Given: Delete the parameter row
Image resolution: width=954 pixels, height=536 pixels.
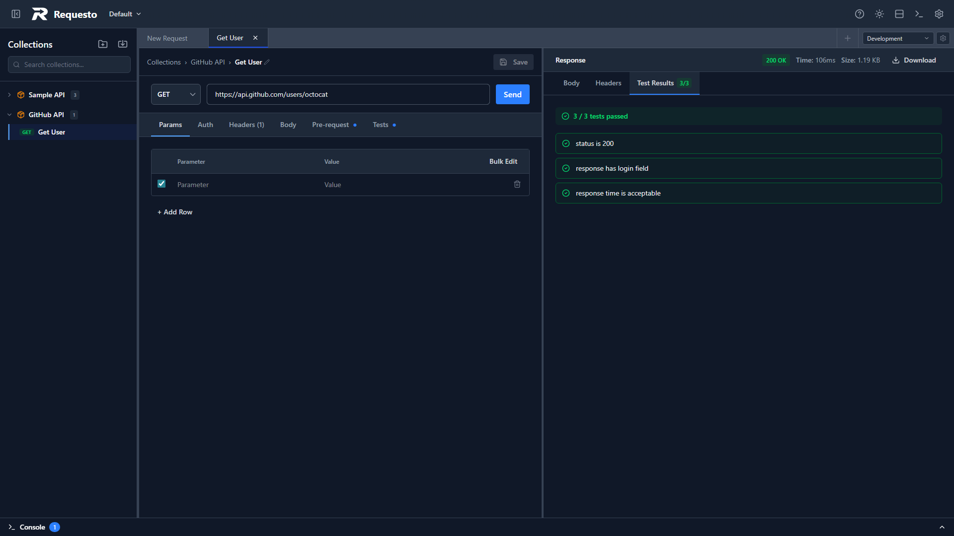Looking at the screenshot, I should point(517,184).
